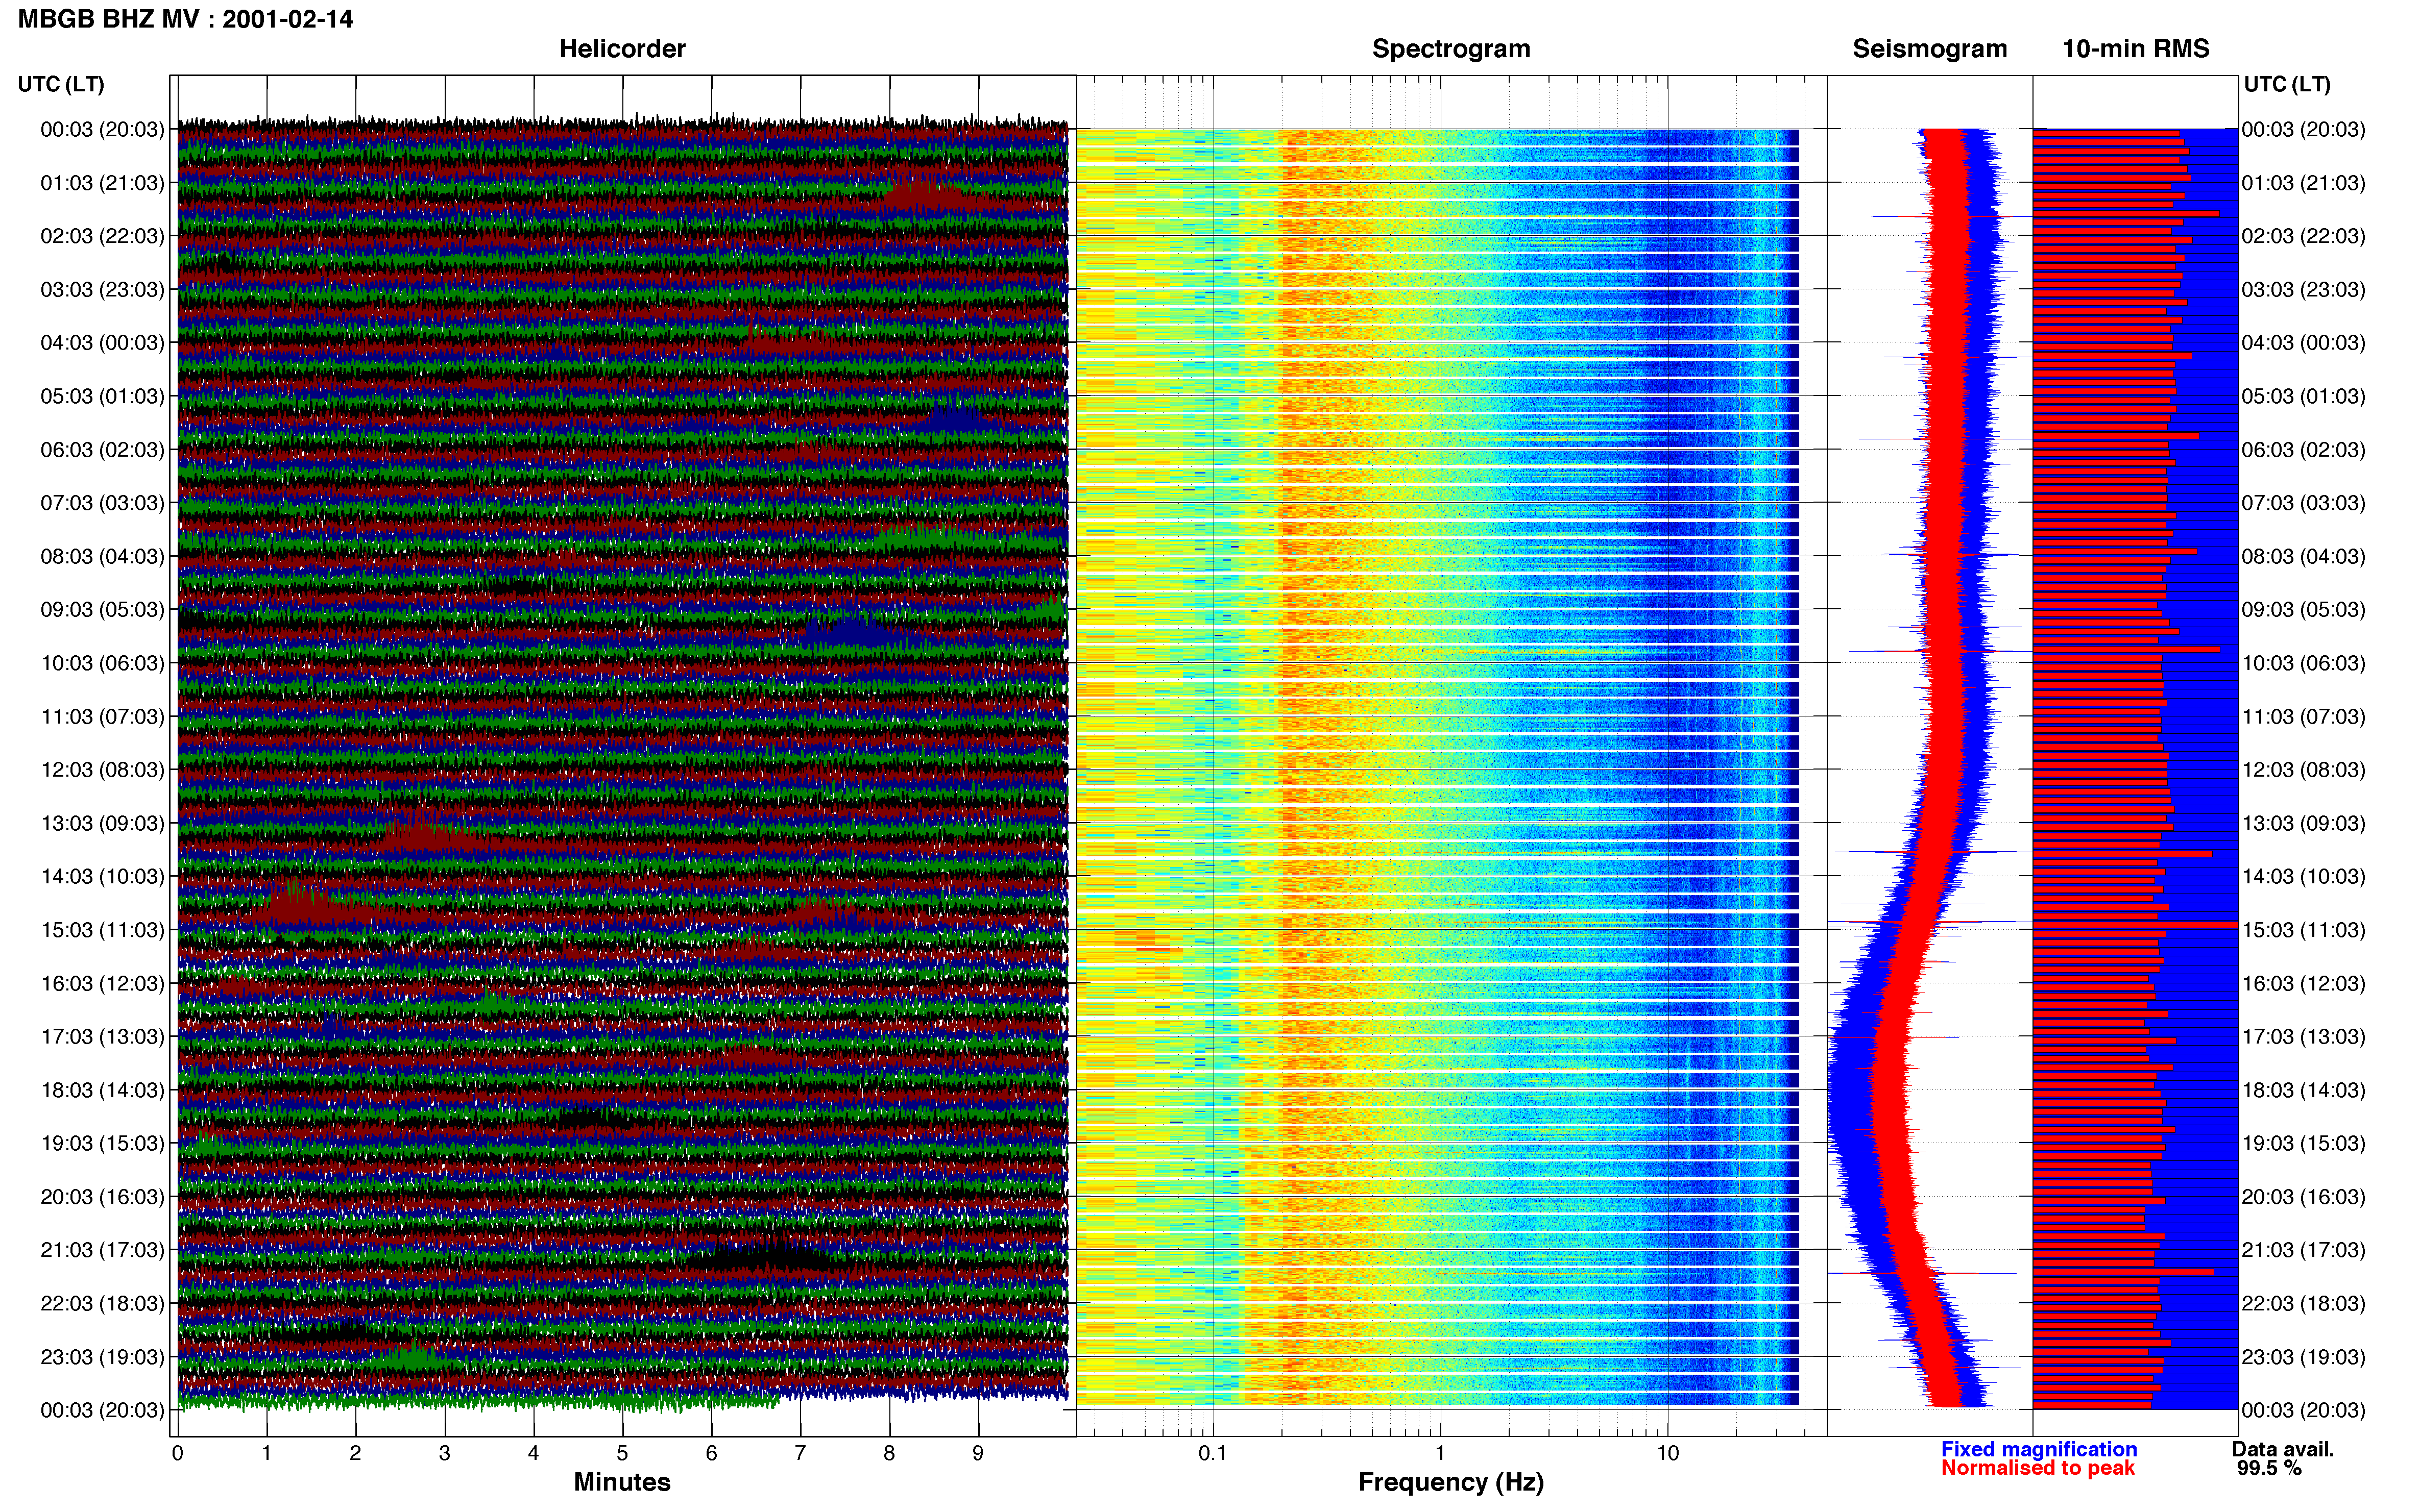Click the 2 tick on the Minutes axis
Screen dimensions: 2420x1512
[355, 1453]
